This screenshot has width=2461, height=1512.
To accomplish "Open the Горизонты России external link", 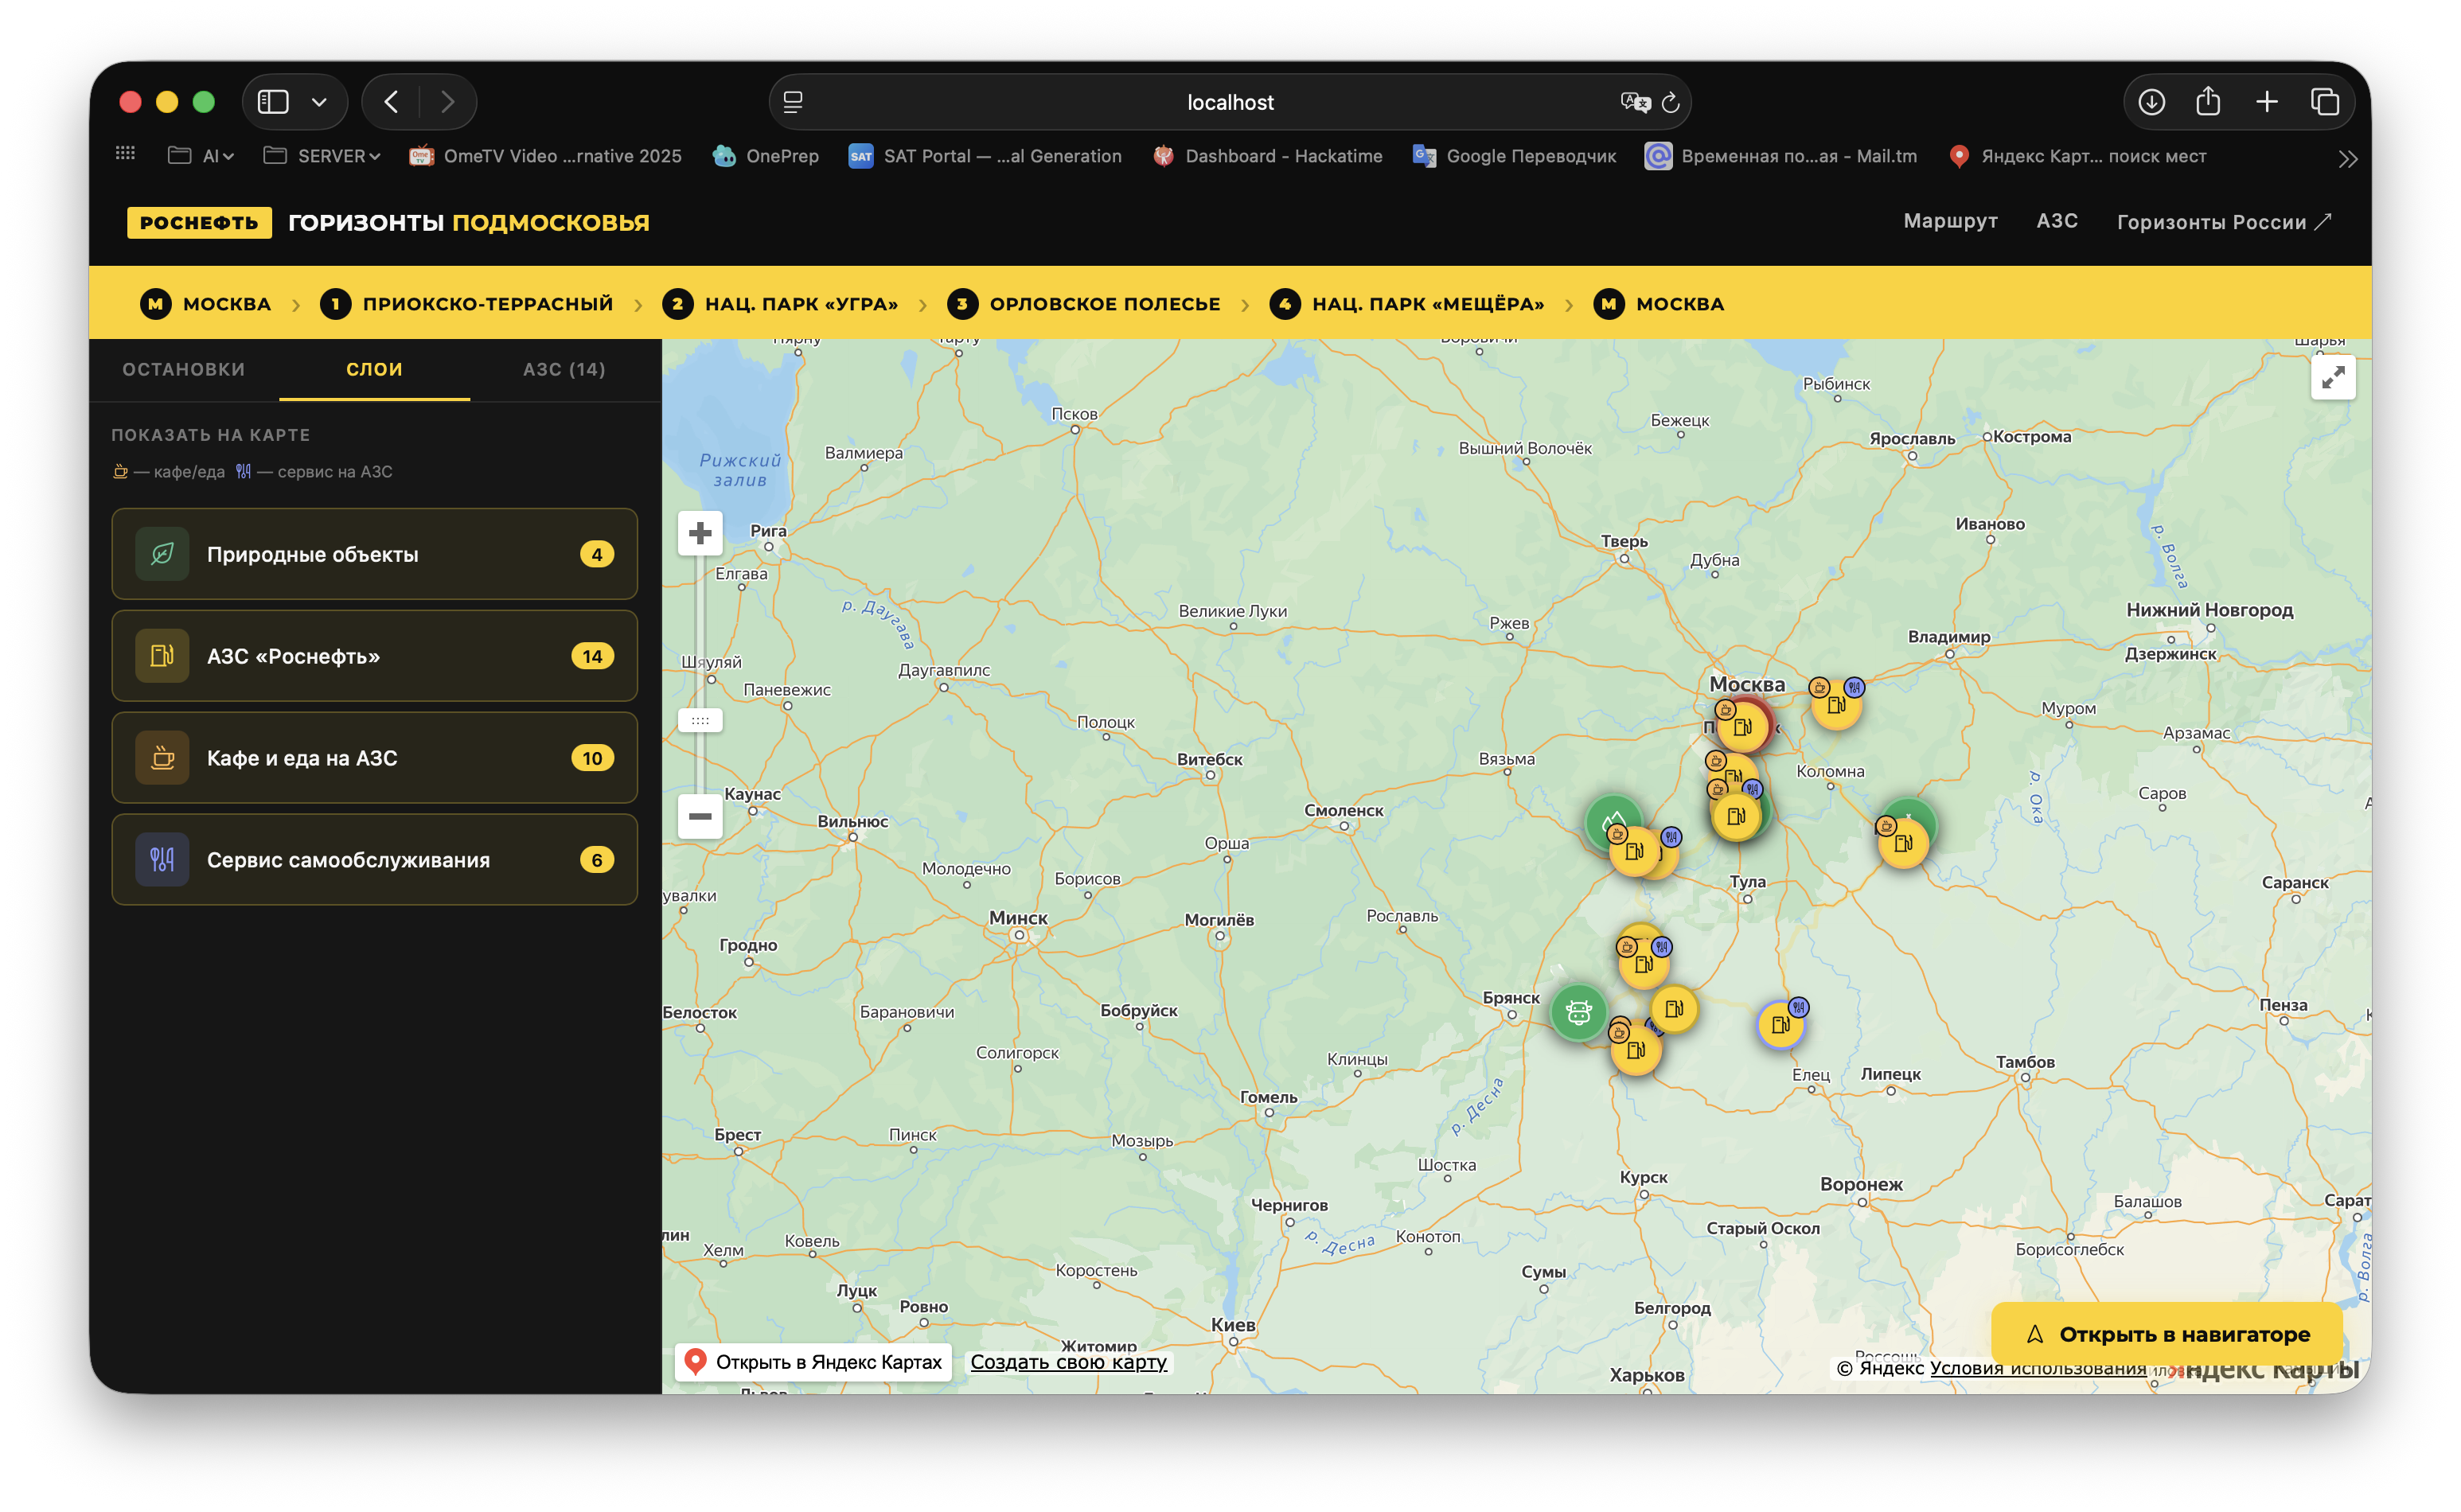I will pos(2223,222).
